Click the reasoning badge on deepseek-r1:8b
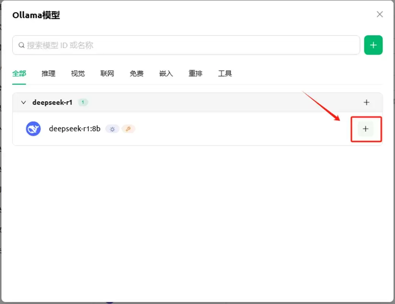The image size is (395, 304). (112, 129)
